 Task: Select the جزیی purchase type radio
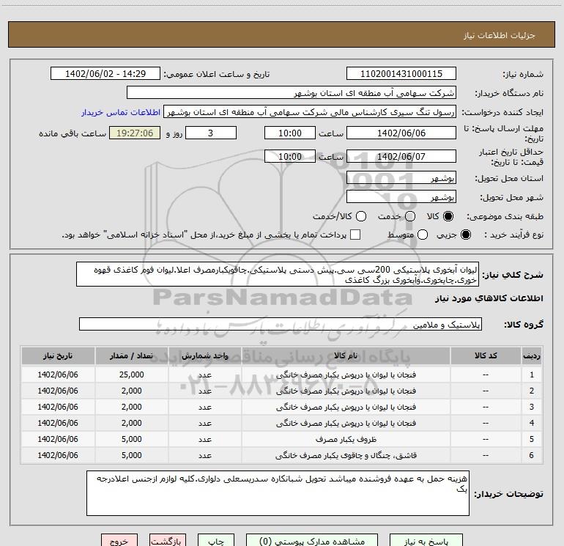pos(465,235)
